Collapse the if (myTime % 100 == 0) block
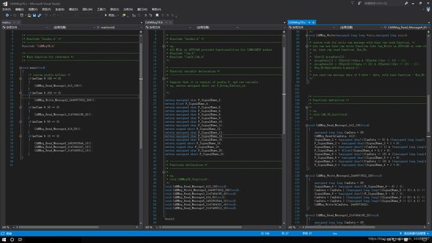The image size is (432, 243). click(x=21, y=78)
